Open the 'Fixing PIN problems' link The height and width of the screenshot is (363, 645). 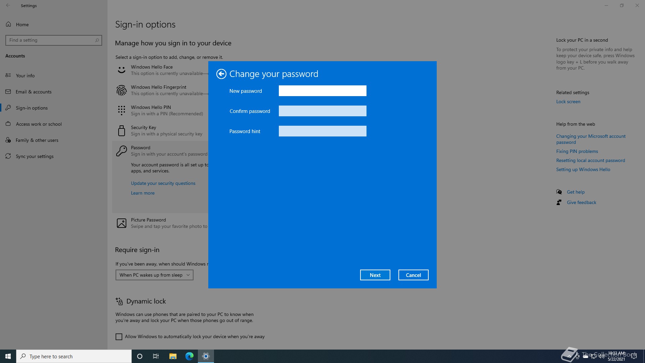[x=577, y=151]
